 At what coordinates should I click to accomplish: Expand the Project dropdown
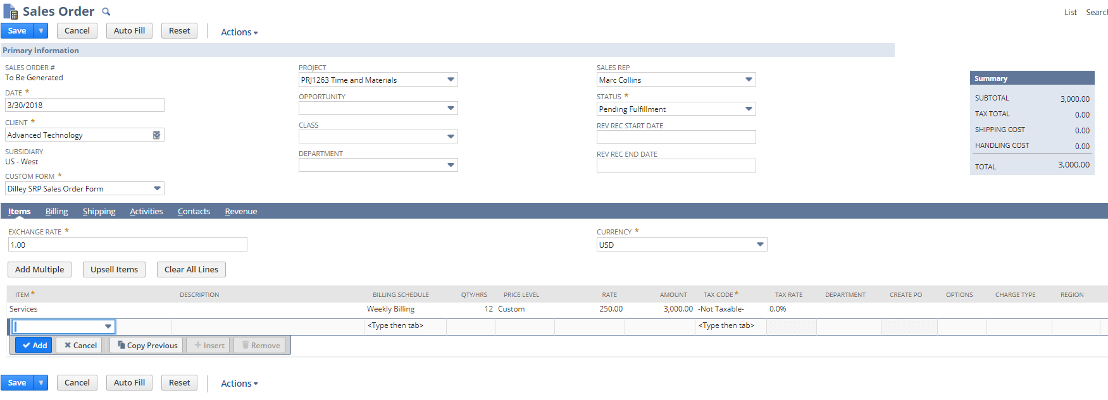451,80
